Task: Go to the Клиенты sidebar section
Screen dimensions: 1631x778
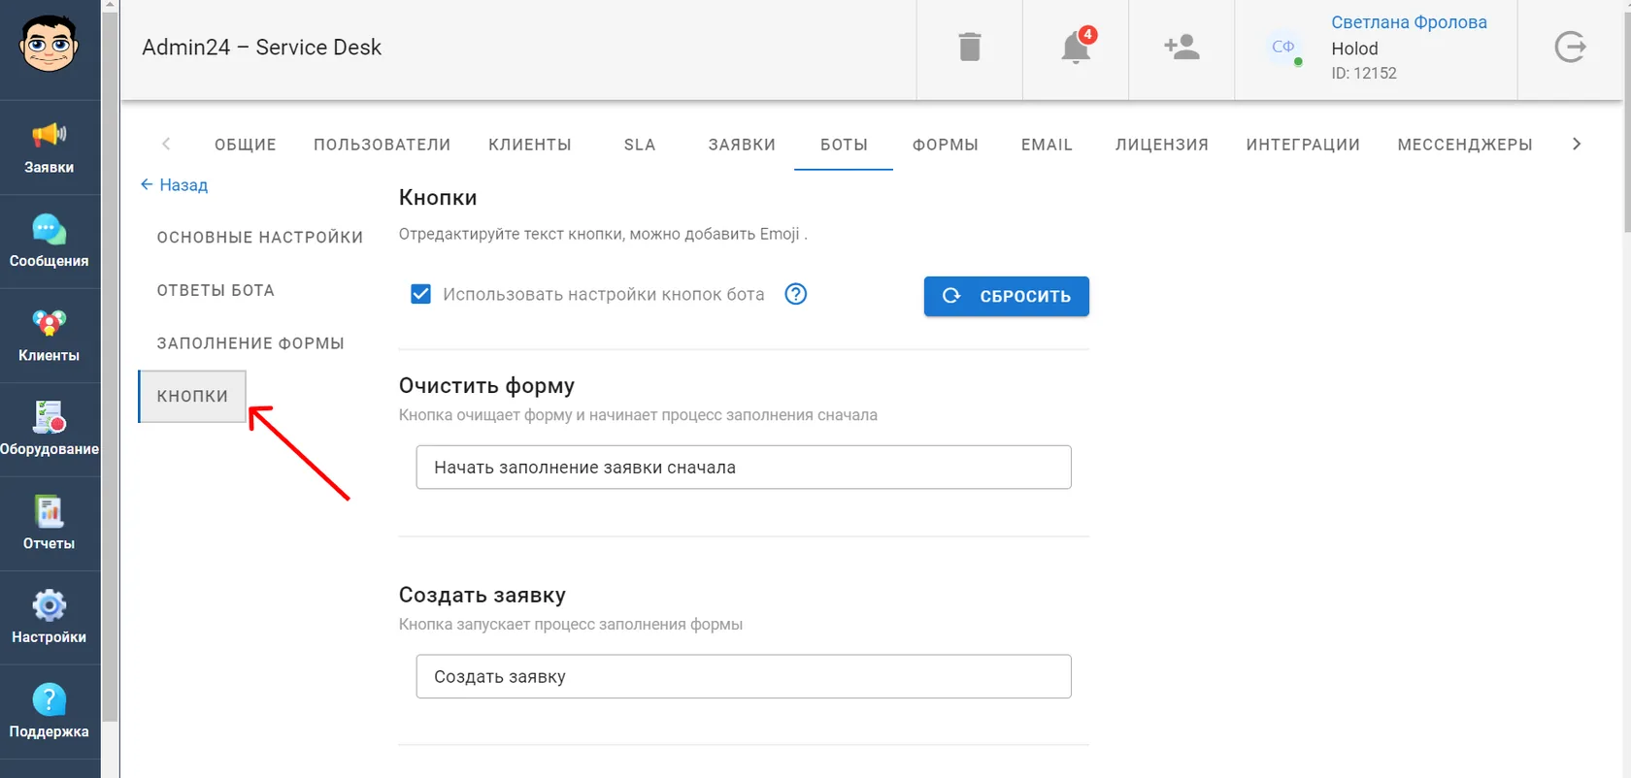Action: coord(49,336)
